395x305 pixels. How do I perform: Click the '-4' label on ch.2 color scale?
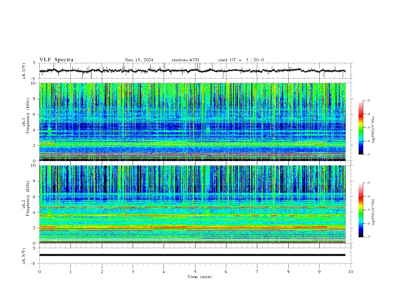pyautogui.click(x=368, y=196)
